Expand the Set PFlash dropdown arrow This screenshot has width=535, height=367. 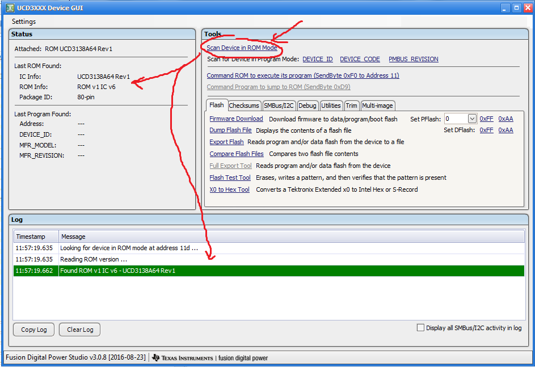click(x=472, y=119)
